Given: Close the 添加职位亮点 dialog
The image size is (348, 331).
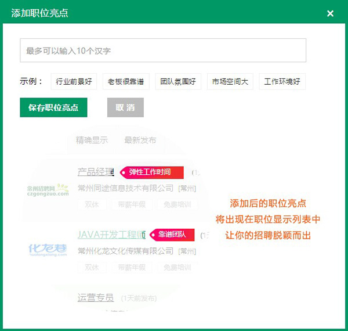Looking at the screenshot, I should point(330,13).
